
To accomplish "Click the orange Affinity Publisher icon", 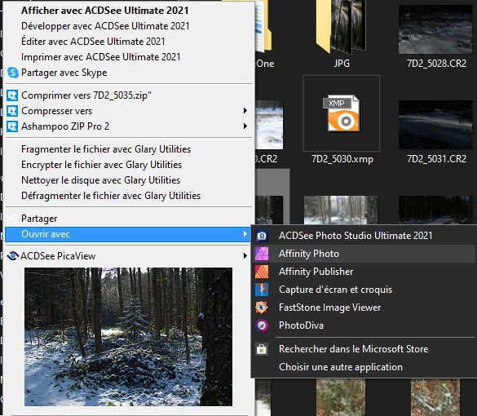I will pos(262,272).
